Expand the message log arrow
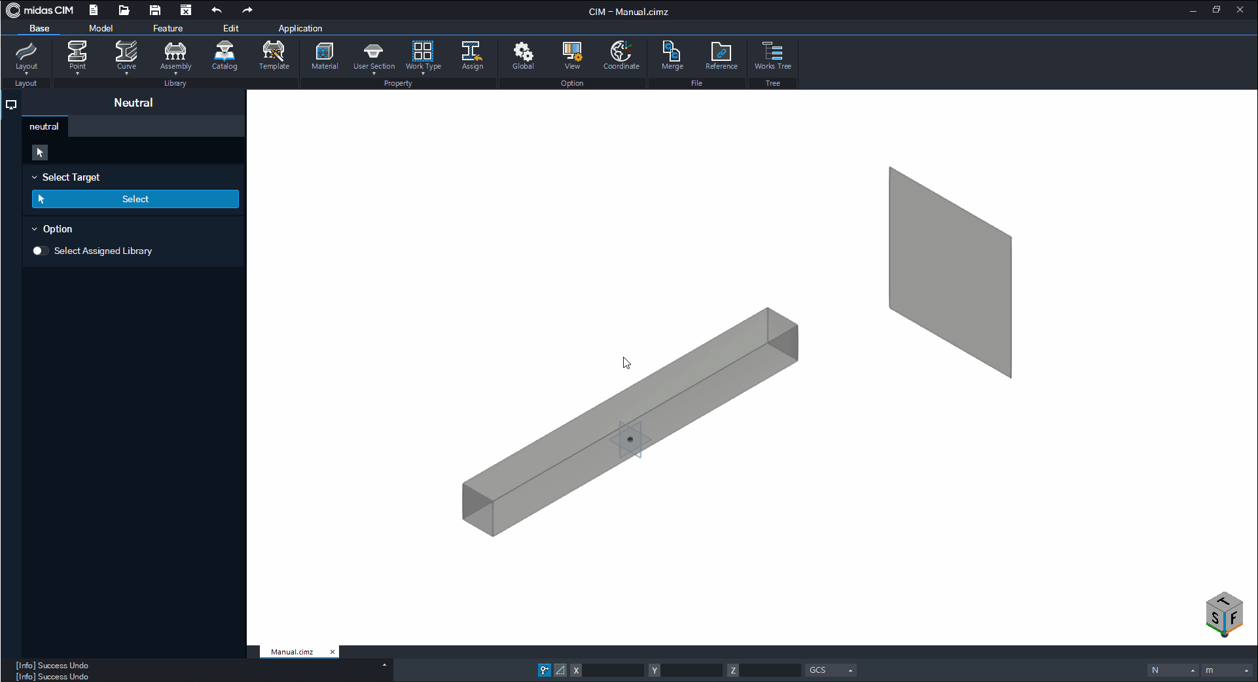Screen dimensions: 1258x682 click(x=384, y=665)
